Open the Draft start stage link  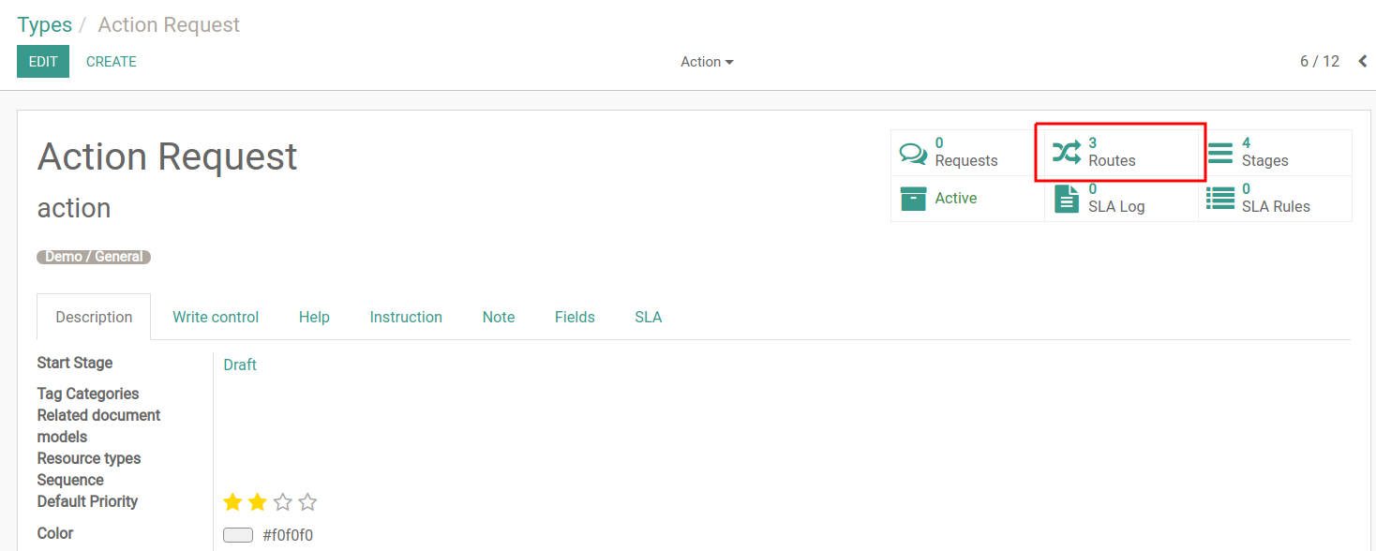coord(240,365)
